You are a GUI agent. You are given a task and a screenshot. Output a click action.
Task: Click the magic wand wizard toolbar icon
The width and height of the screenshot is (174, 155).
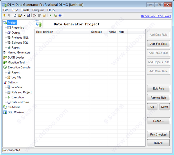[x=35, y=15]
